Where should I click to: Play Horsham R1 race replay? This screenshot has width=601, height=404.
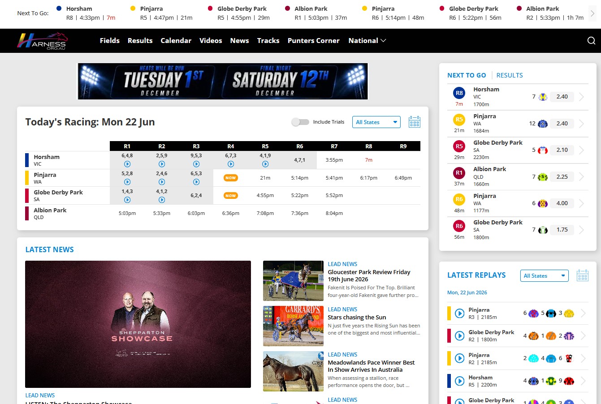[x=127, y=164]
